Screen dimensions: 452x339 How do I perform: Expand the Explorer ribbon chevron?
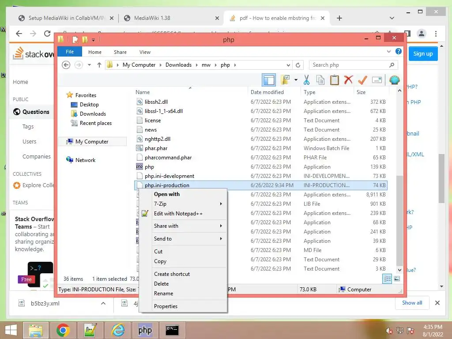click(388, 52)
